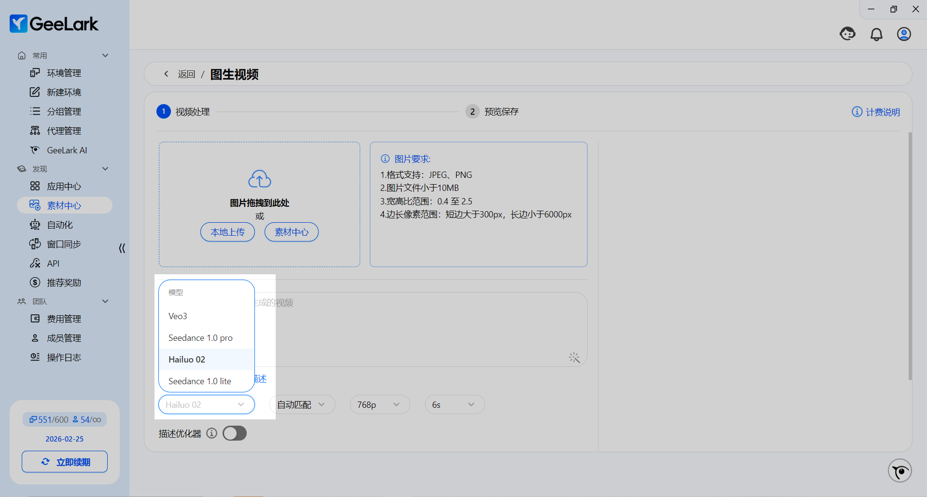Click the back arrow beside 返回
This screenshot has width=927, height=497.
[x=166, y=74]
